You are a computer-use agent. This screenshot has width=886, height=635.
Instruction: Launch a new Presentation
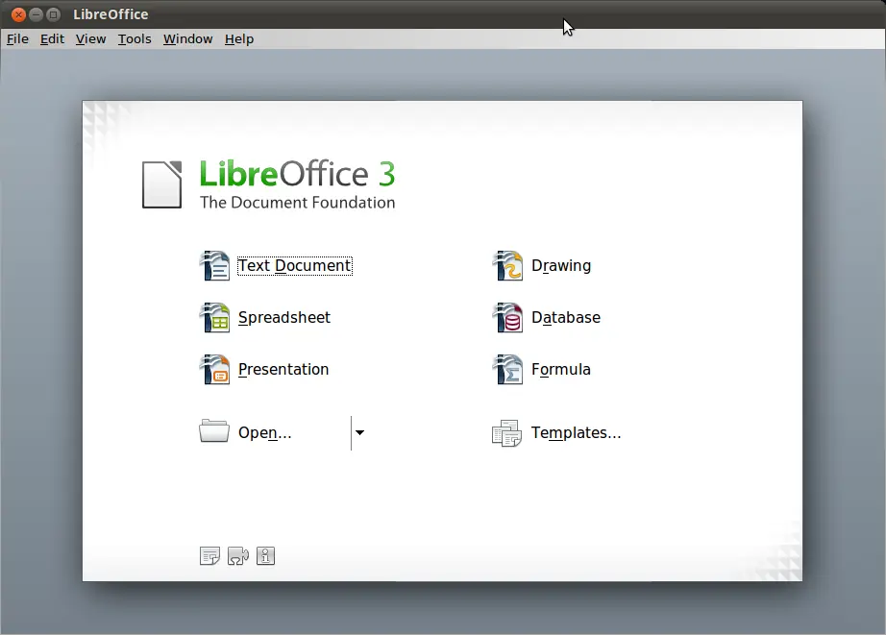pyautogui.click(x=283, y=370)
